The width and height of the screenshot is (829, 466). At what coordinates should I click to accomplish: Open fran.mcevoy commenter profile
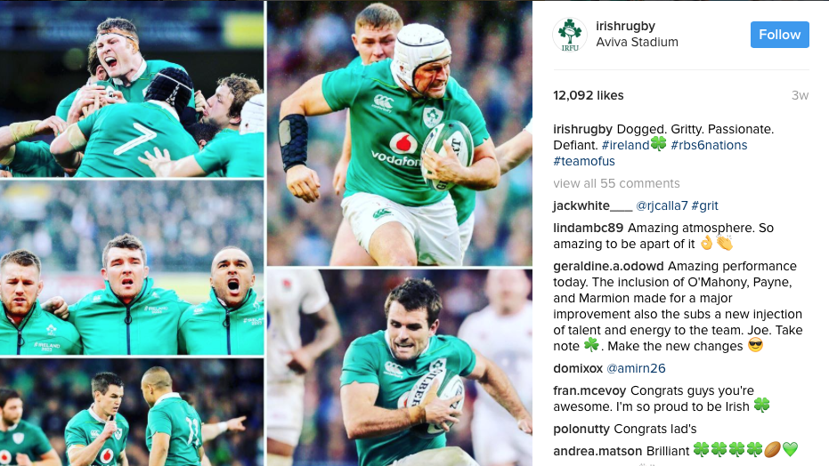click(x=589, y=390)
